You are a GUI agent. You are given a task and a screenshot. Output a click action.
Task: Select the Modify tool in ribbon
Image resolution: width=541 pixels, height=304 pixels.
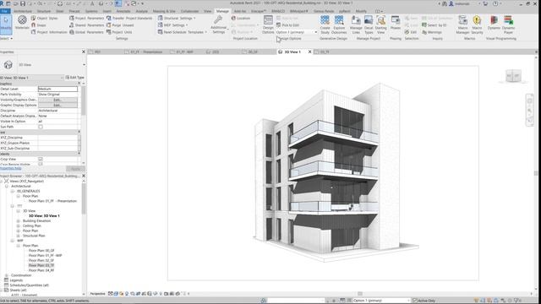6,24
